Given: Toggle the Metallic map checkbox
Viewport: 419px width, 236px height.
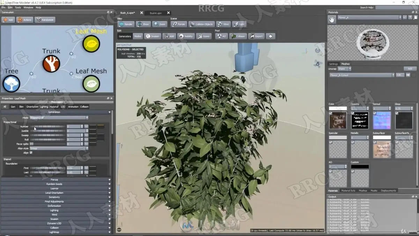Looking at the screenshot, I should (353, 142).
